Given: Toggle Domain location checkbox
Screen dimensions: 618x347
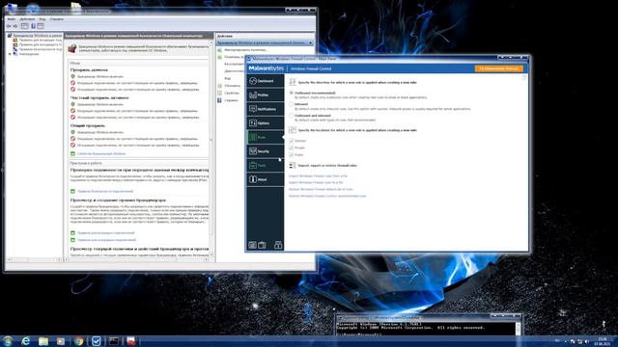Looking at the screenshot, I should 292,141.
